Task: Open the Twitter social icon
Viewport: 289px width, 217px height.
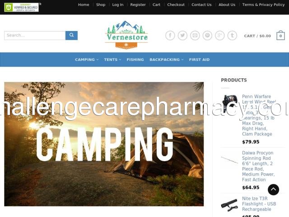Action: (182, 36)
